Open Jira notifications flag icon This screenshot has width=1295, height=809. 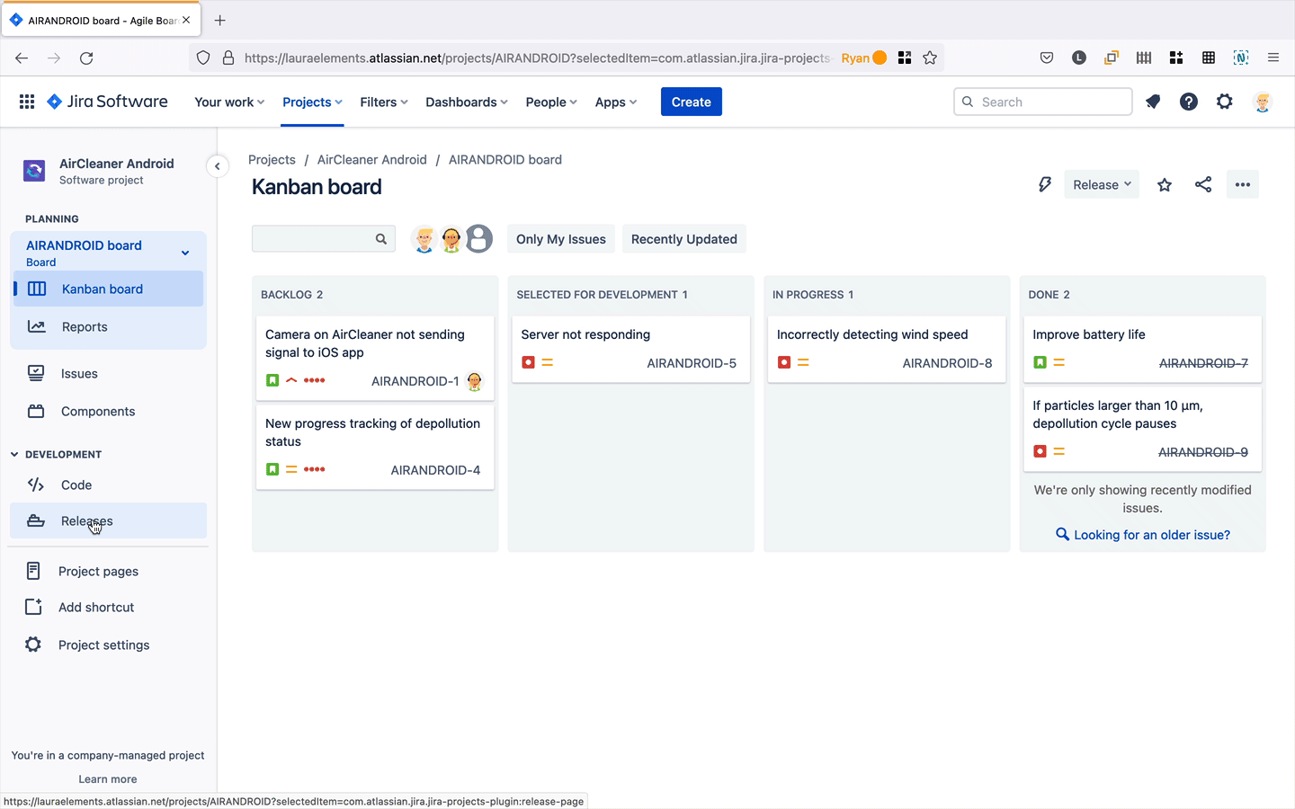(x=1153, y=102)
